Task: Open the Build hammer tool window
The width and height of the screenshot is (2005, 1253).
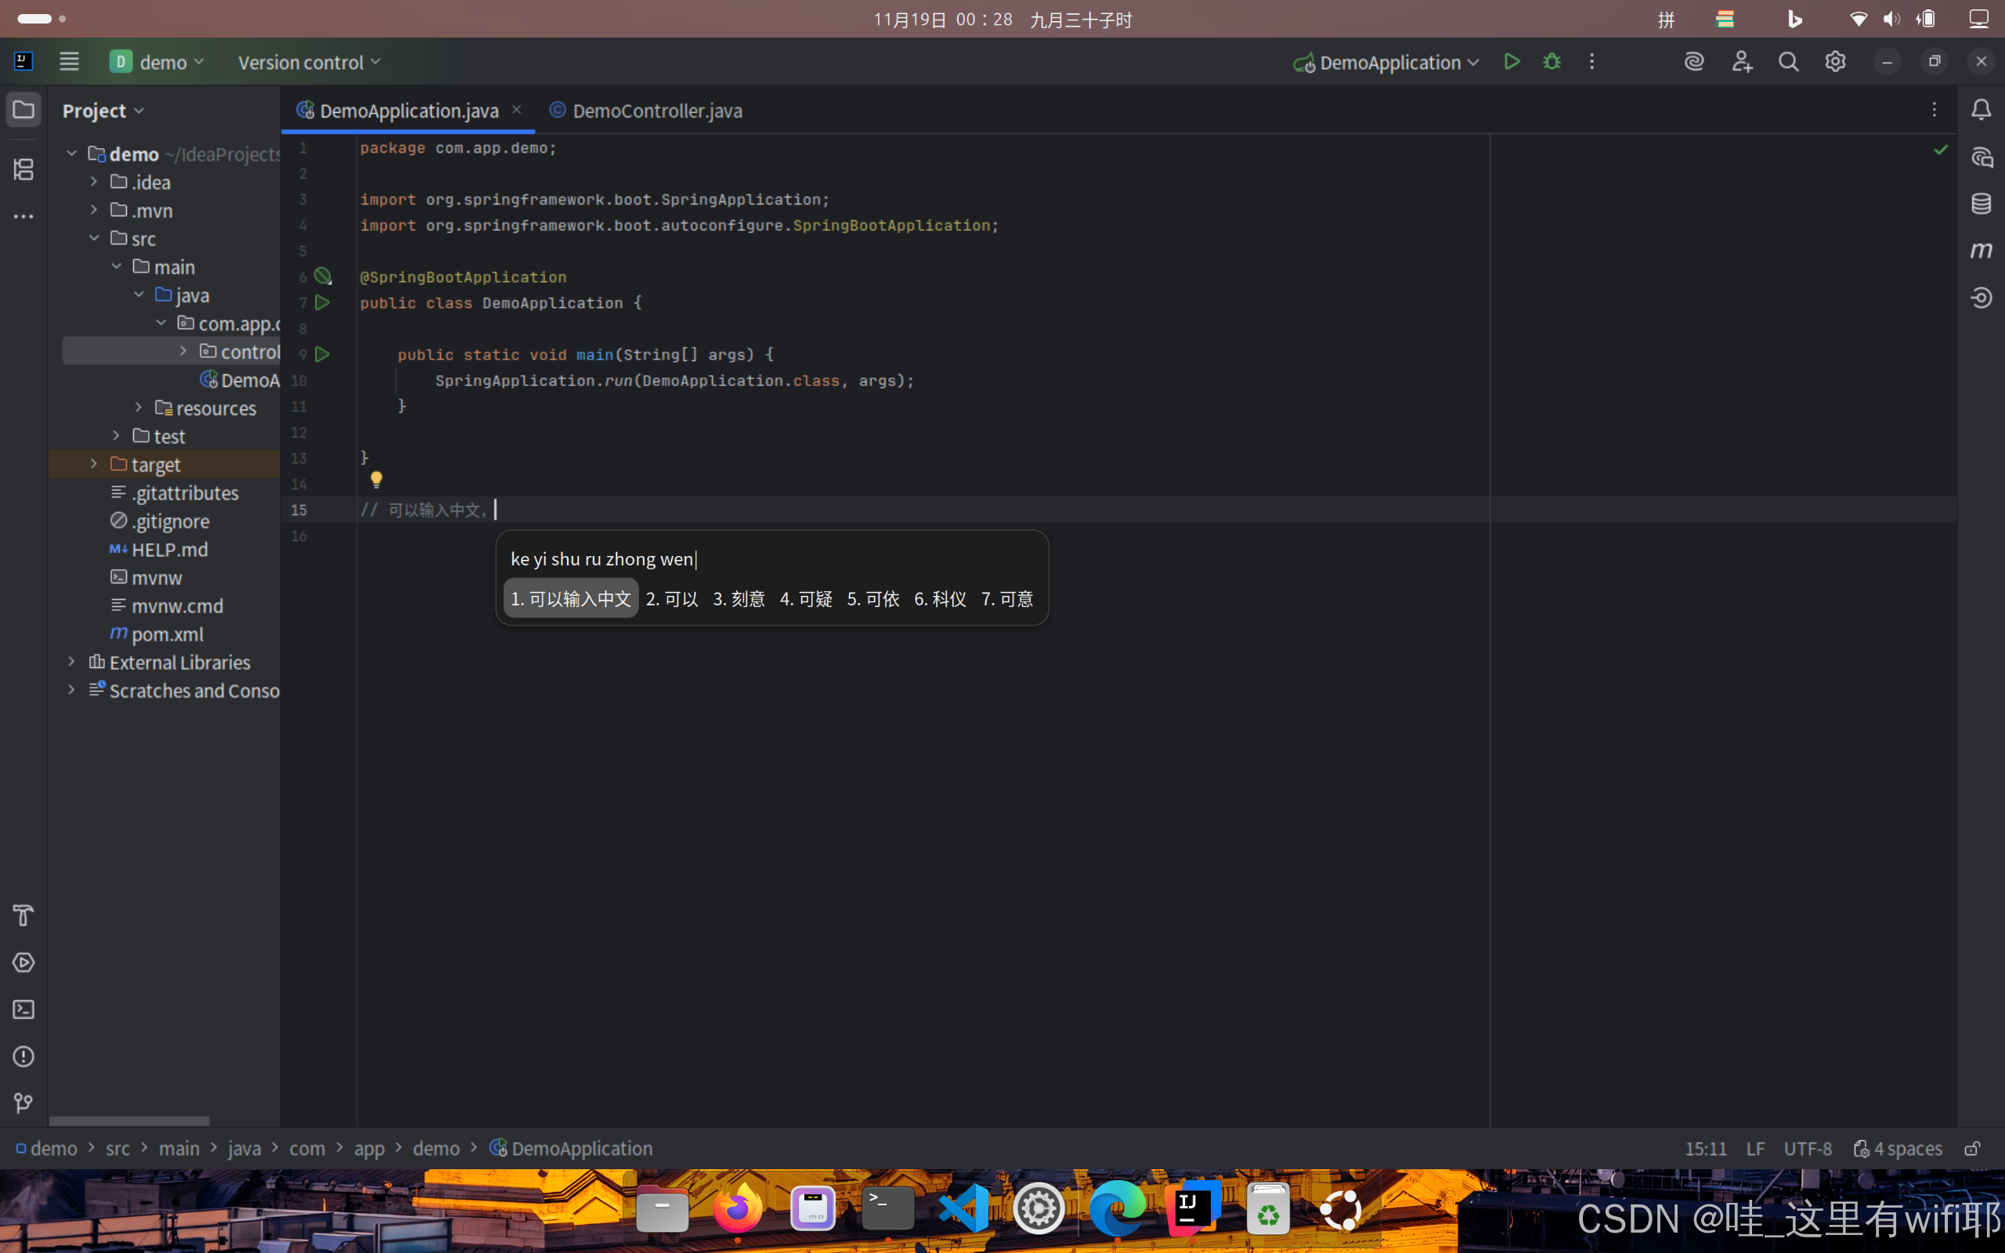Action: [23, 915]
